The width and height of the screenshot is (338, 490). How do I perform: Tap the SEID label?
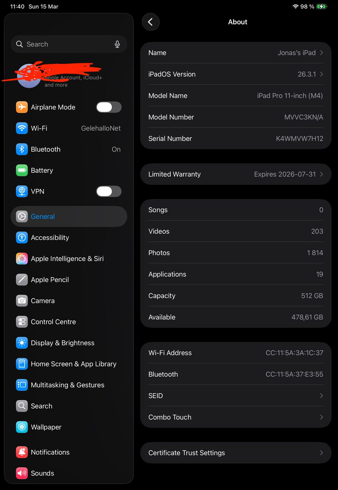click(x=156, y=396)
